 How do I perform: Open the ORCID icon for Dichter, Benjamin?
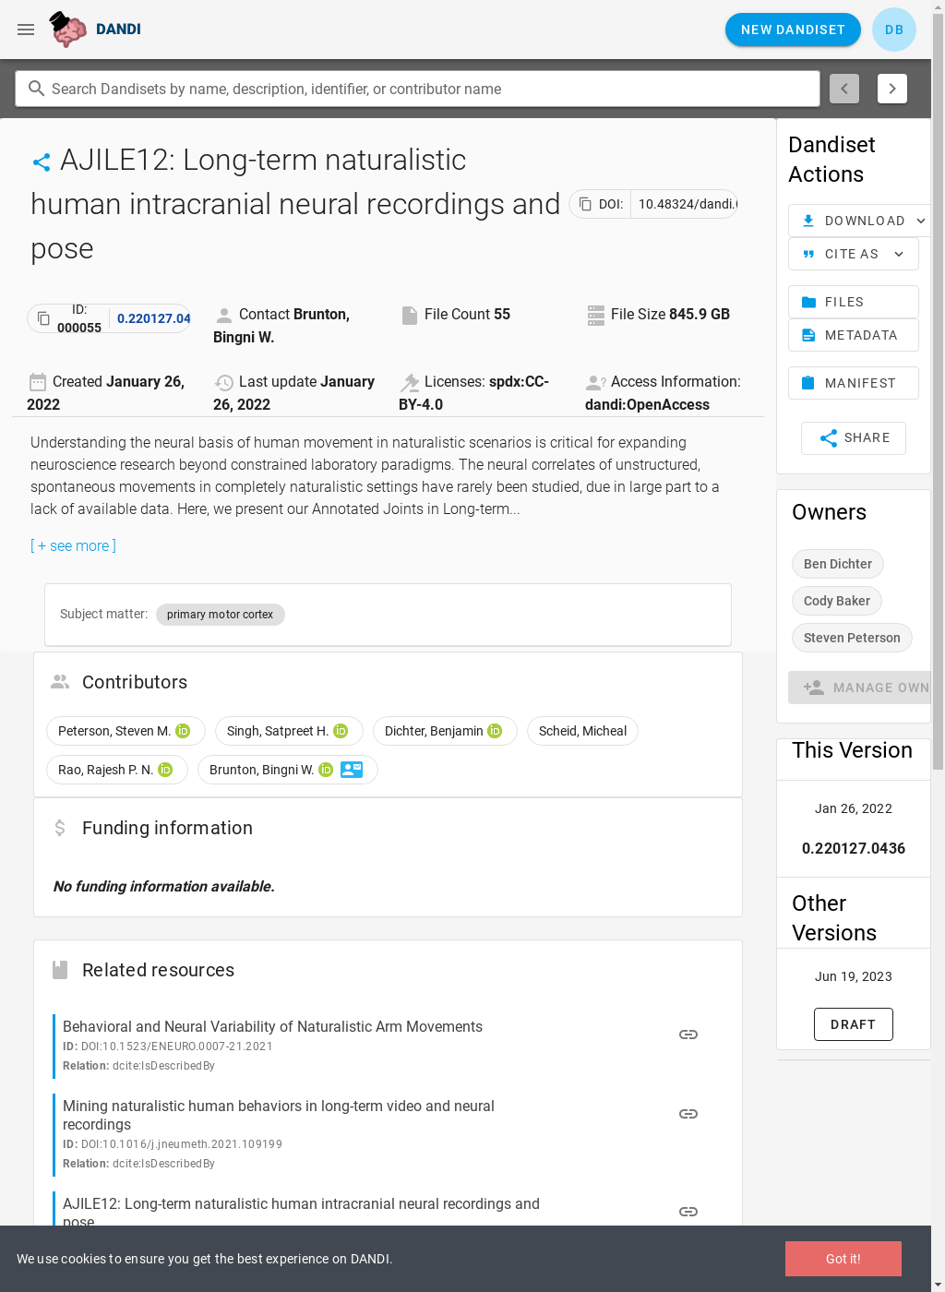[x=495, y=731]
